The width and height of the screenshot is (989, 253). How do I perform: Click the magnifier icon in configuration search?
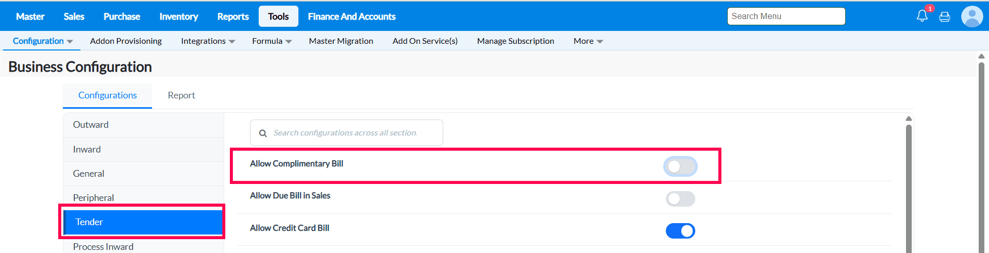click(x=263, y=133)
